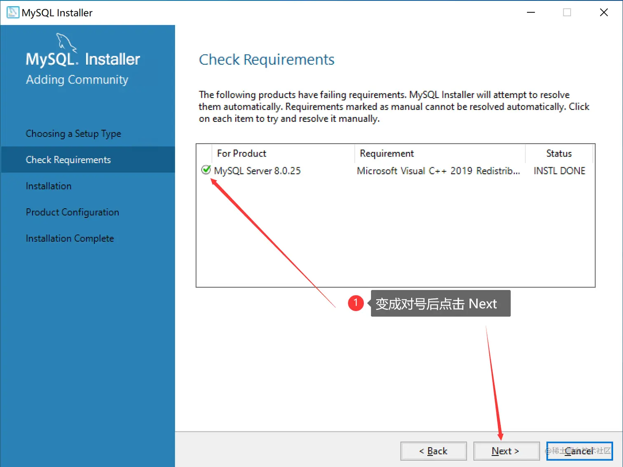Click the MySQL Installer title bar icon
The height and width of the screenshot is (467, 623).
[x=13, y=12]
